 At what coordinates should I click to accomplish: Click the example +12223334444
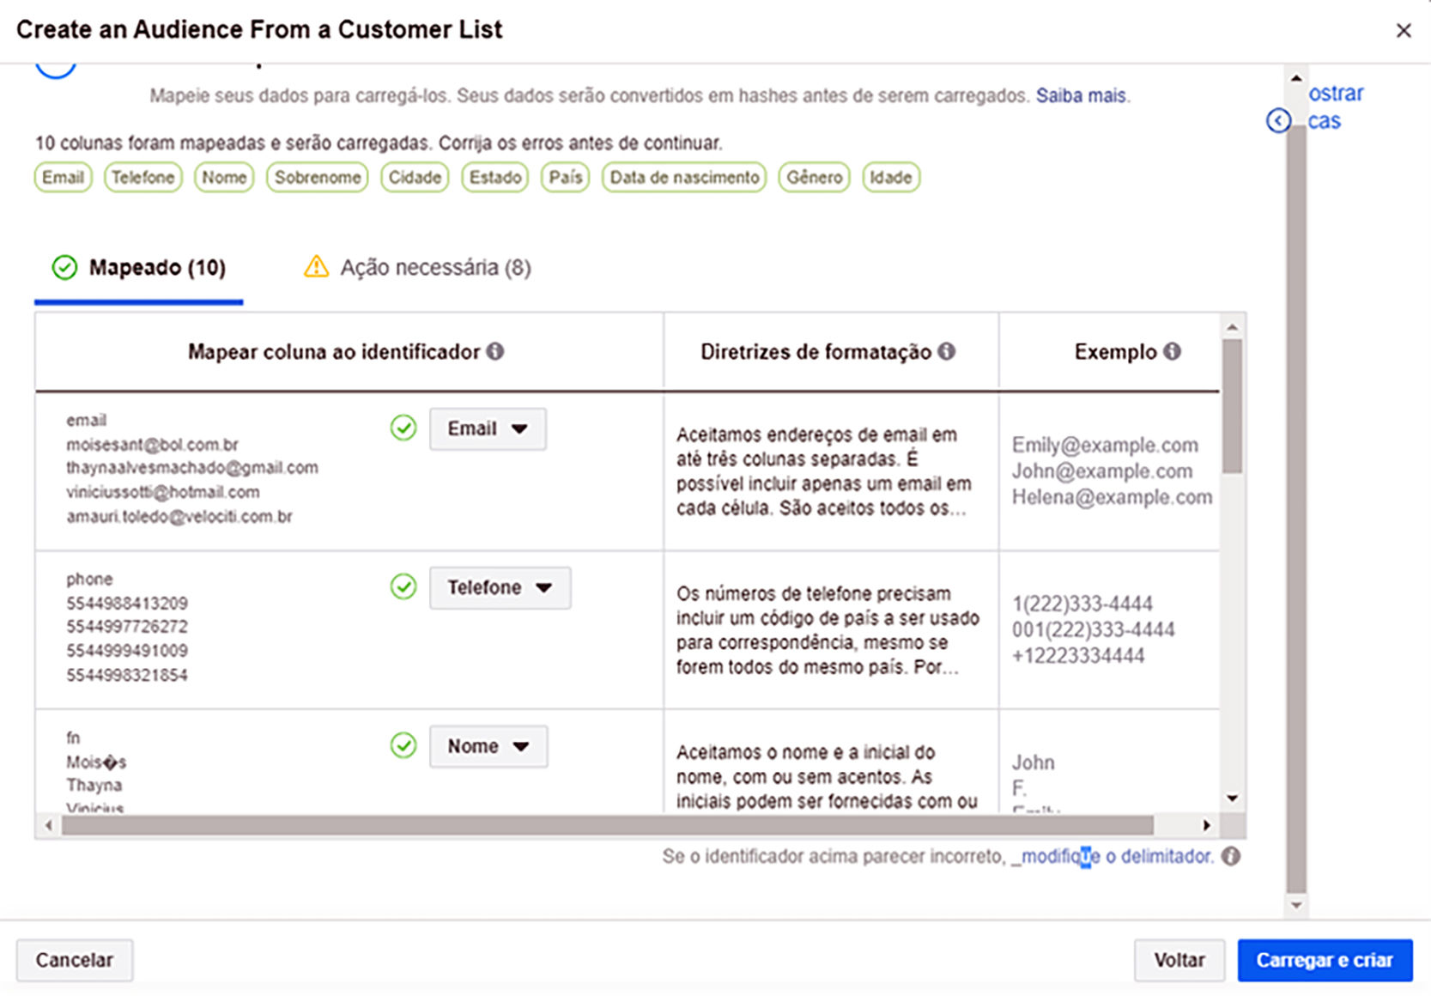[x=1078, y=656]
